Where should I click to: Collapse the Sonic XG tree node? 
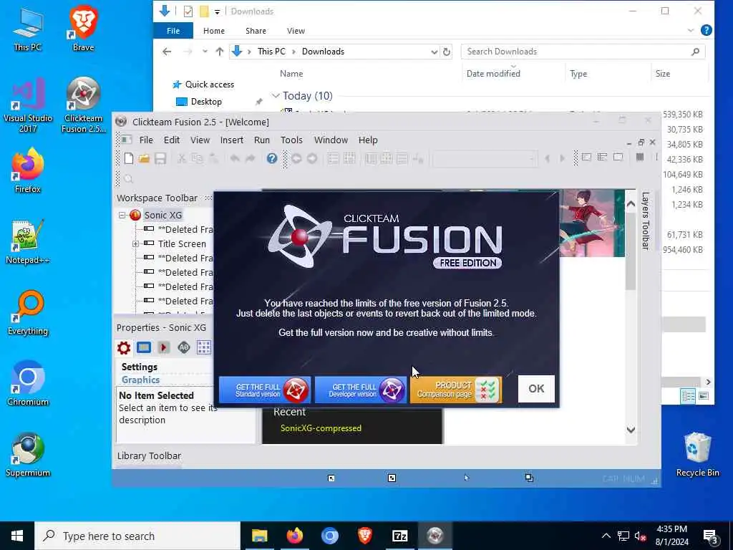point(122,215)
